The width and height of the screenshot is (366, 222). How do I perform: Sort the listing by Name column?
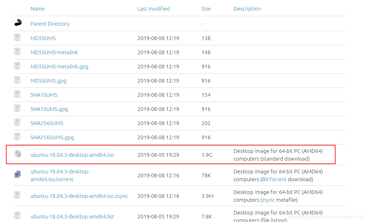point(38,9)
